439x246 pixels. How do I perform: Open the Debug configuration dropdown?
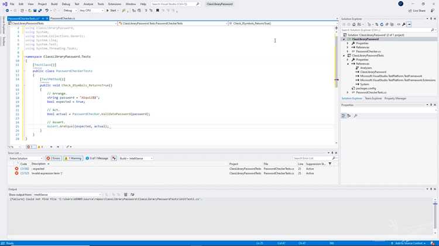(x=70, y=11)
